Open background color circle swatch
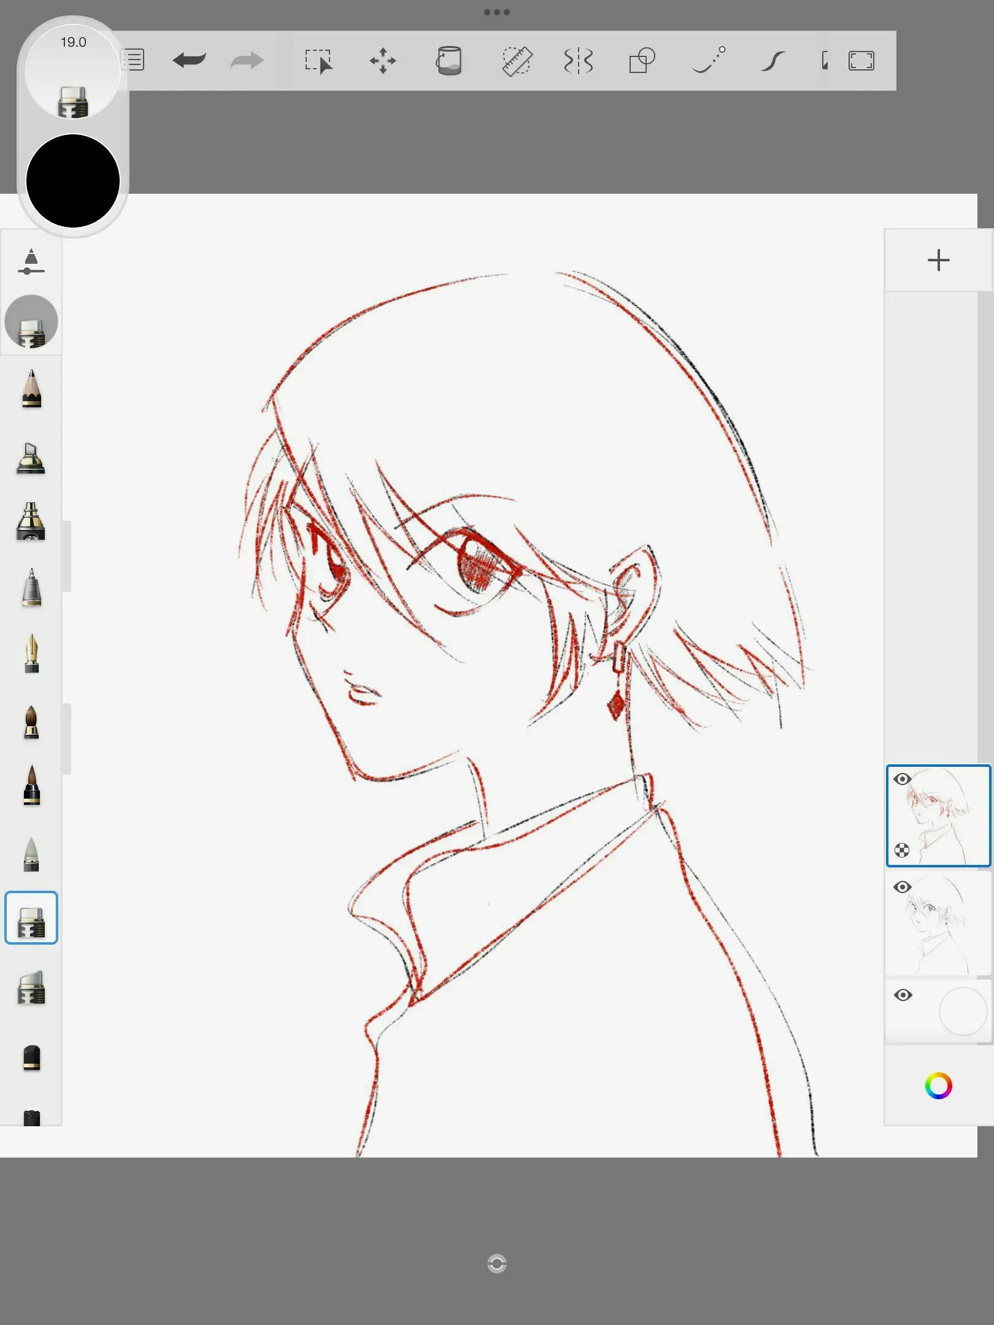This screenshot has width=994, height=1325. [x=962, y=1011]
